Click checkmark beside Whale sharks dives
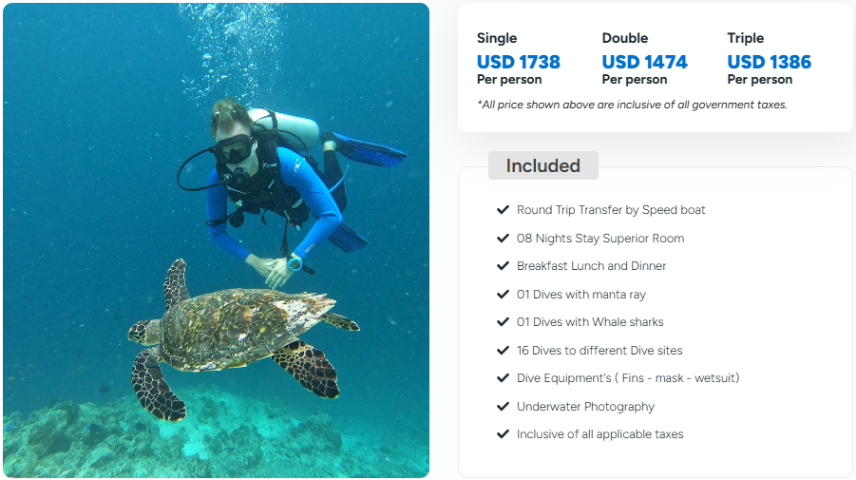Screen dimensions: 856x480 pos(503,322)
